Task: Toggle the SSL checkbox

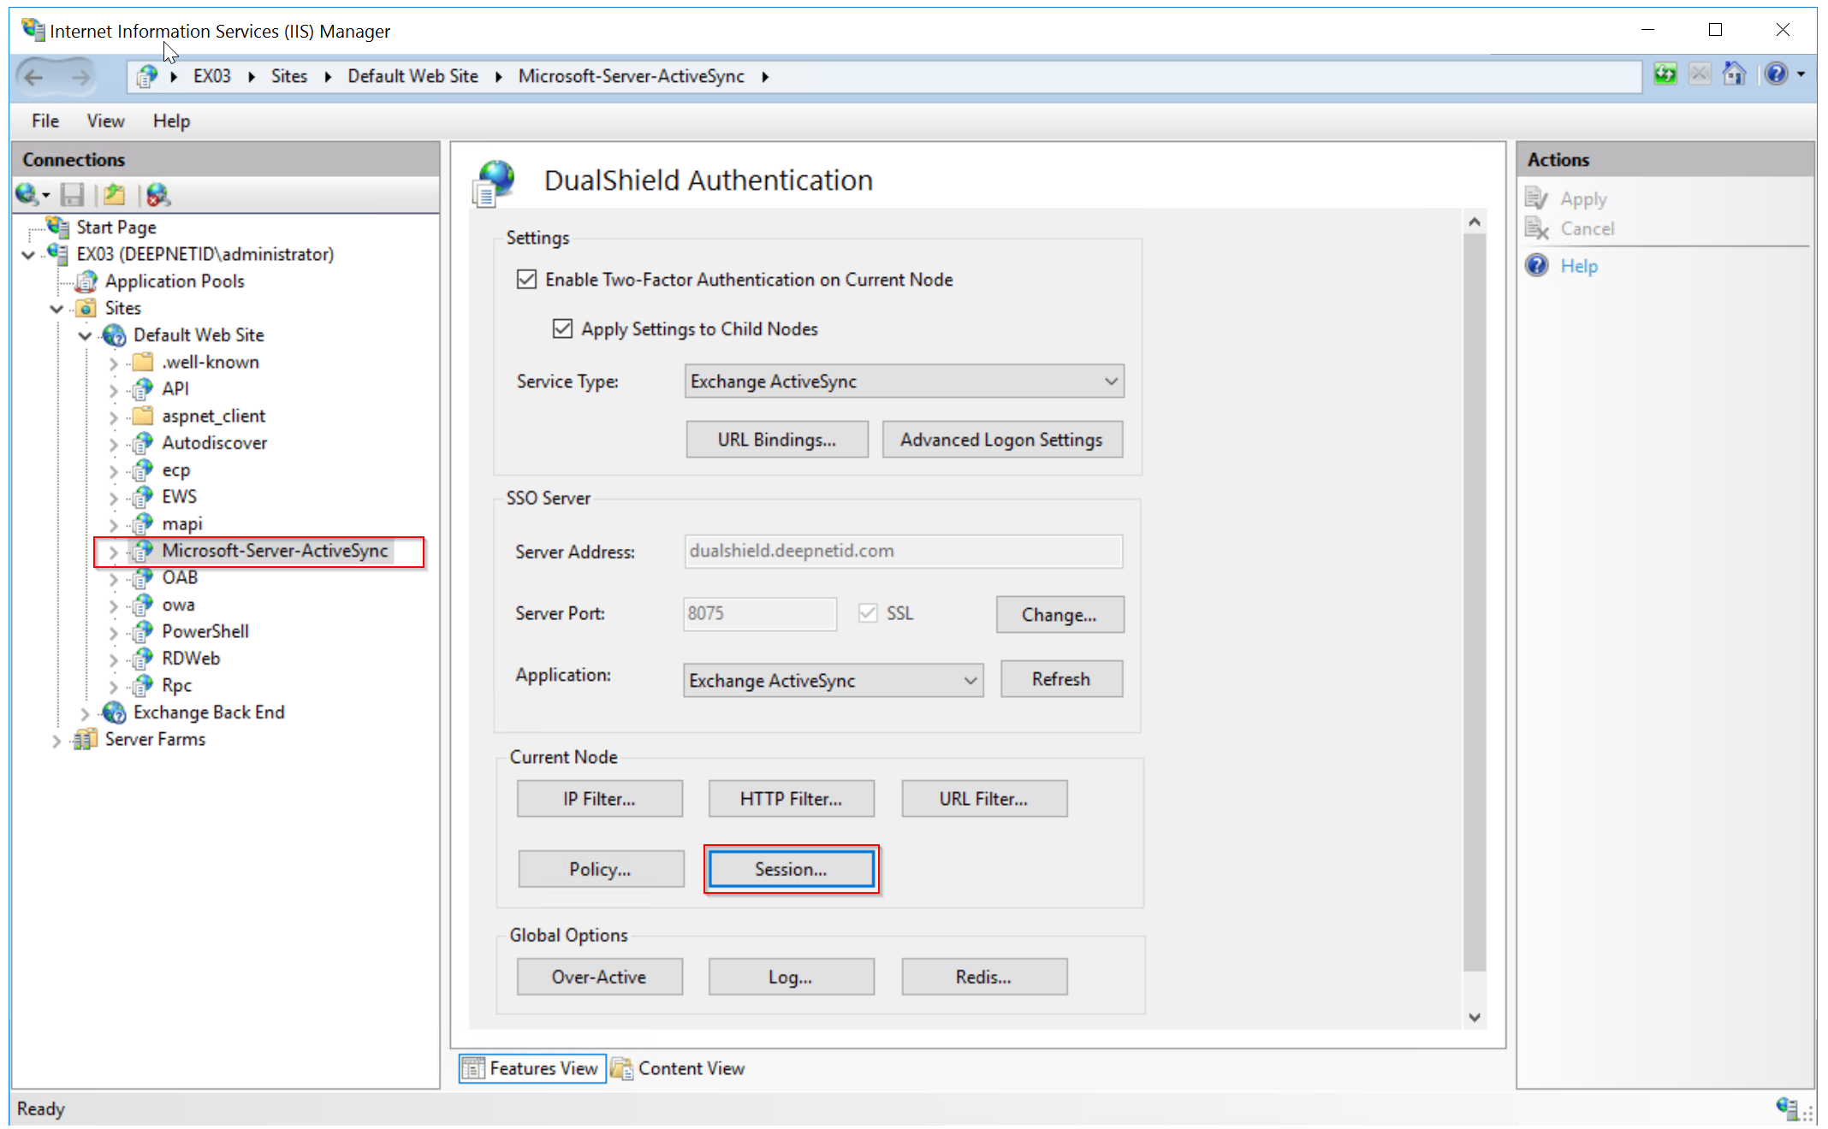Action: [868, 613]
